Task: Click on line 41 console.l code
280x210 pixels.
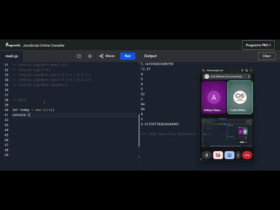Action: click(x=21, y=115)
